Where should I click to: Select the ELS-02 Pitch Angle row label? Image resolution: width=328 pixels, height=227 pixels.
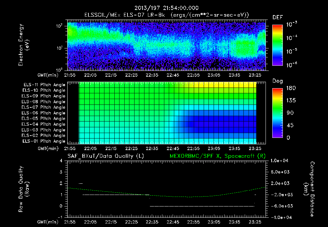pos(44,136)
